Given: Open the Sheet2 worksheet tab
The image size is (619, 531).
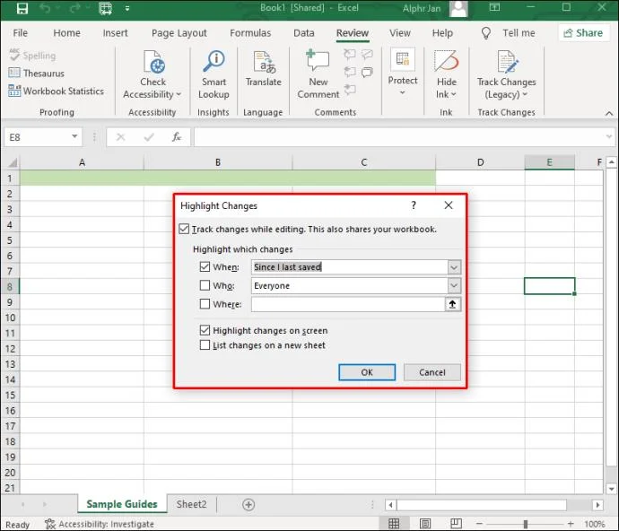Looking at the screenshot, I should (191, 504).
